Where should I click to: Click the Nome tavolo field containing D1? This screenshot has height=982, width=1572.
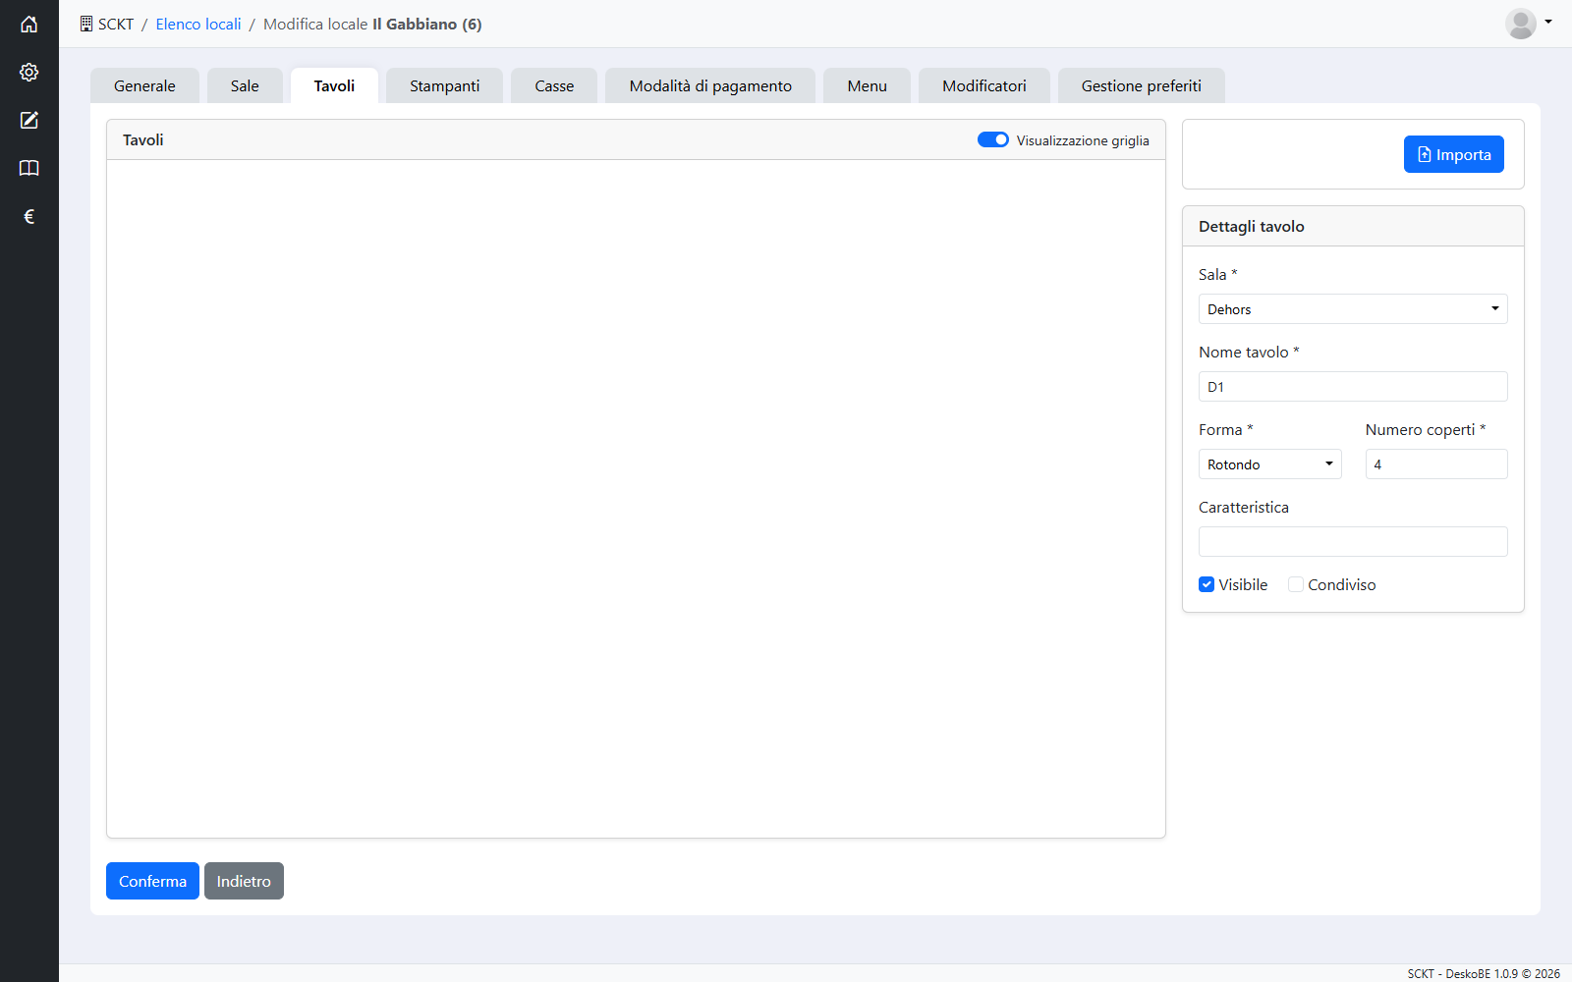coord(1353,387)
